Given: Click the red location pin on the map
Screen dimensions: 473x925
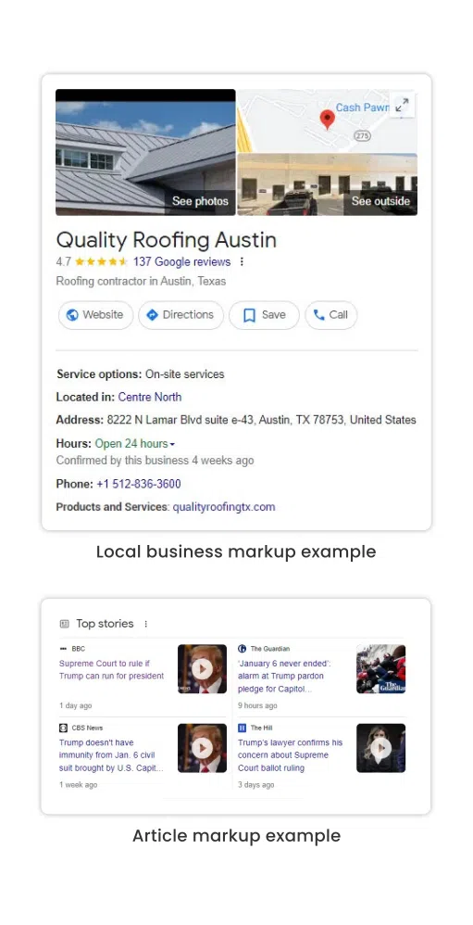Looking at the screenshot, I should point(328,120).
